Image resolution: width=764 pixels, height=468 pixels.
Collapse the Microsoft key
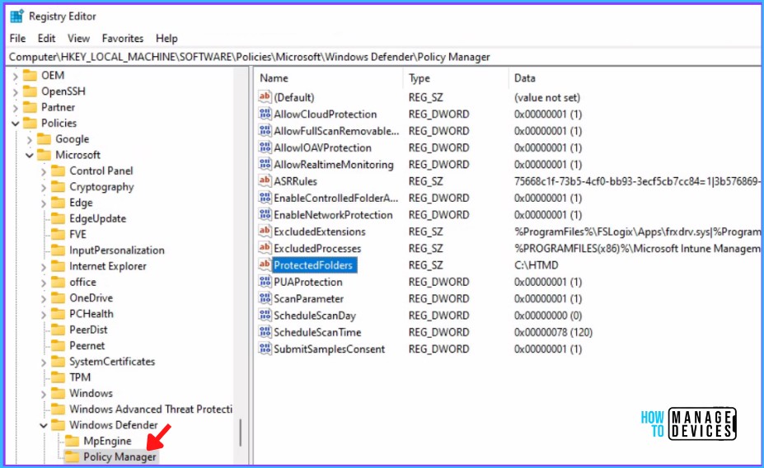coord(29,156)
